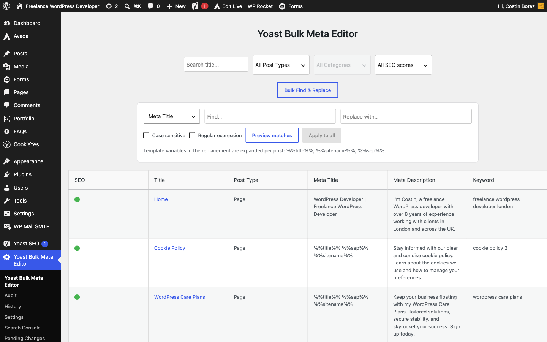547x342 pixels.
Task: Click the Pages icon in sidebar
Action: [7, 92]
